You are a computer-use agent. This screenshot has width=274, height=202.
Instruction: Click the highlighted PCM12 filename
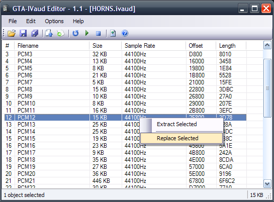pos(26,117)
